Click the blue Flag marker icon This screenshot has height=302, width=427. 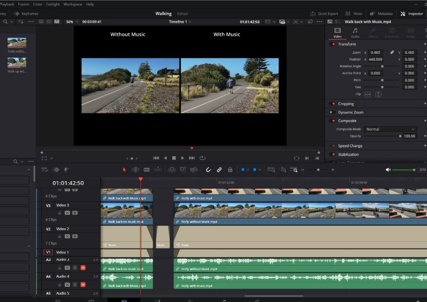(243, 170)
